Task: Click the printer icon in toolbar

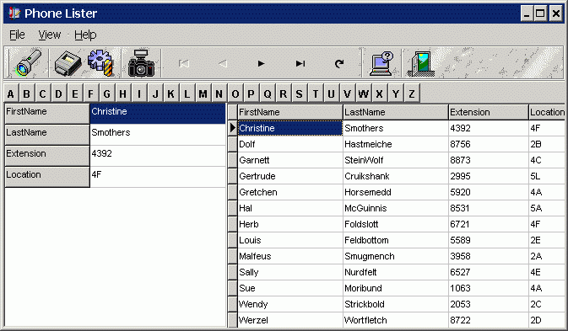Action: [x=68, y=63]
